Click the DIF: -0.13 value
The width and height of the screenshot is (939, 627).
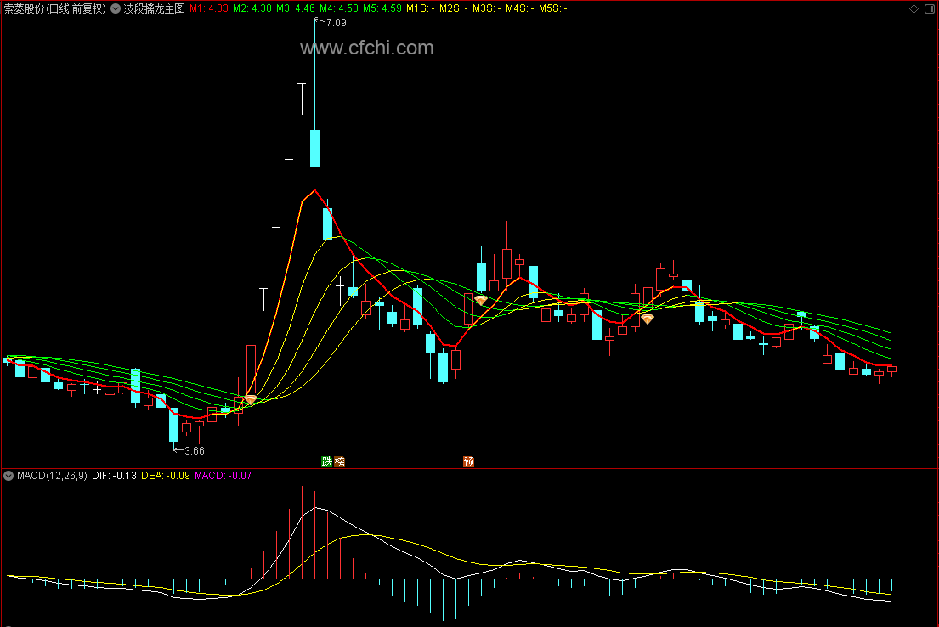point(115,476)
